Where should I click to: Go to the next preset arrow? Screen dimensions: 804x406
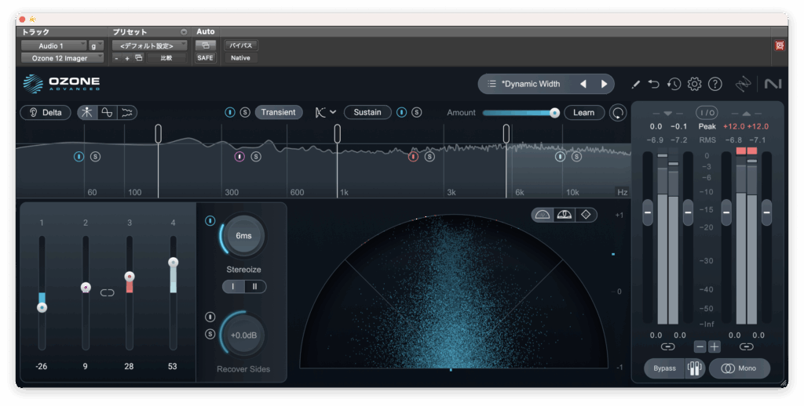tap(604, 84)
